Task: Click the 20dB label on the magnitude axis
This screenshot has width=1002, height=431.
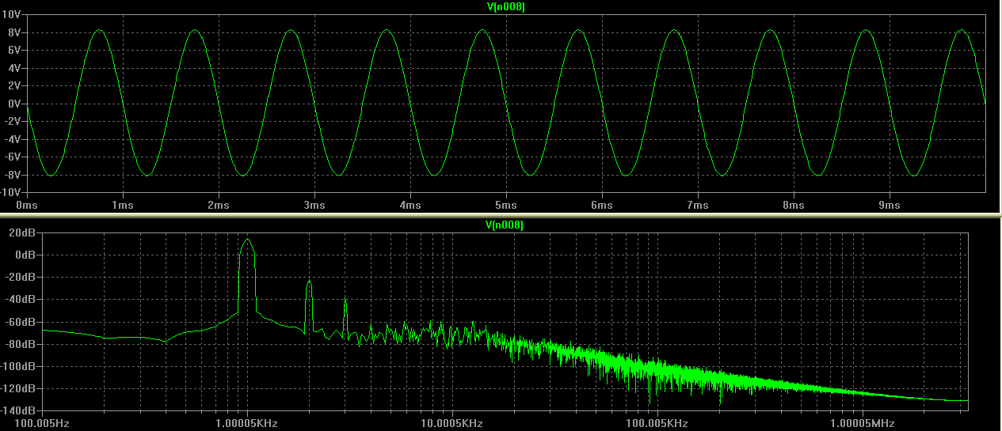Action: tap(21, 233)
